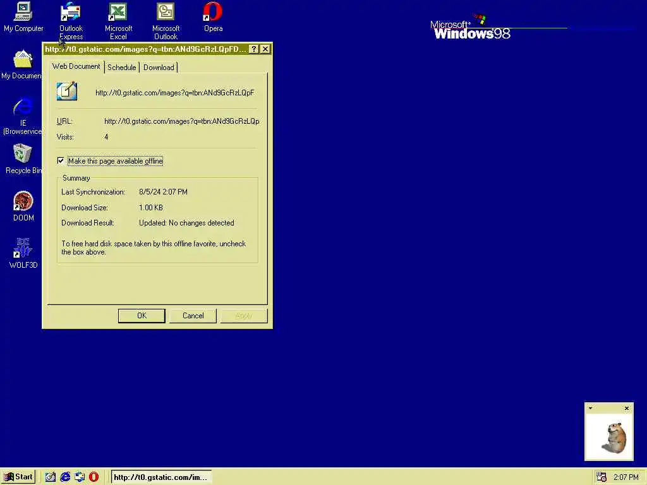The width and height of the screenshot is (647, 485).
Task: Click the page title beside document icon
Action: click(x=175, y=93)
